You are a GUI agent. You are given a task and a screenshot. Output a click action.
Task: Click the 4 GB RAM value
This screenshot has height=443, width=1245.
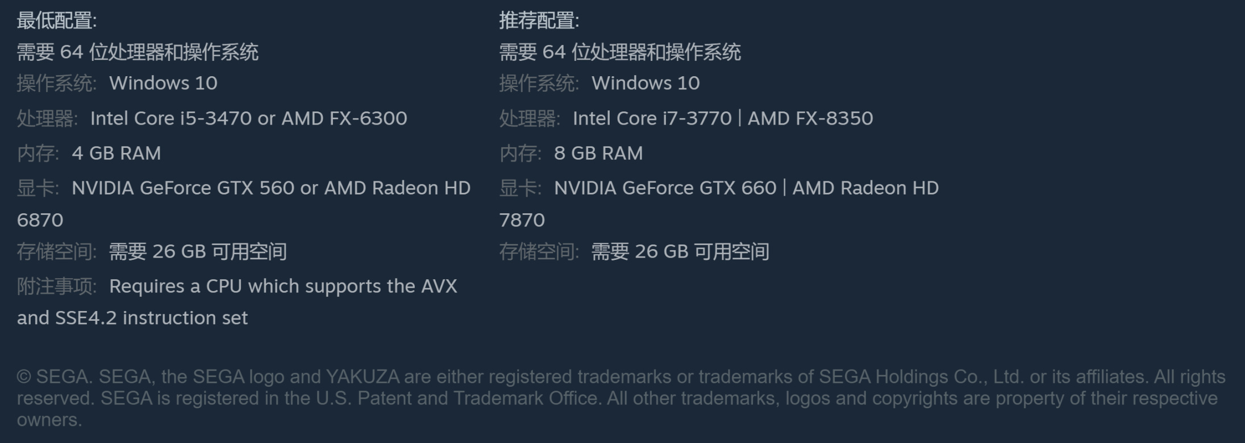116,154
